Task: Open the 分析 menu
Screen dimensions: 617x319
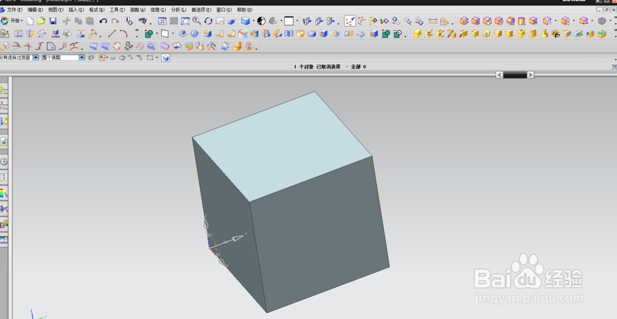Action: click(179, 10)
